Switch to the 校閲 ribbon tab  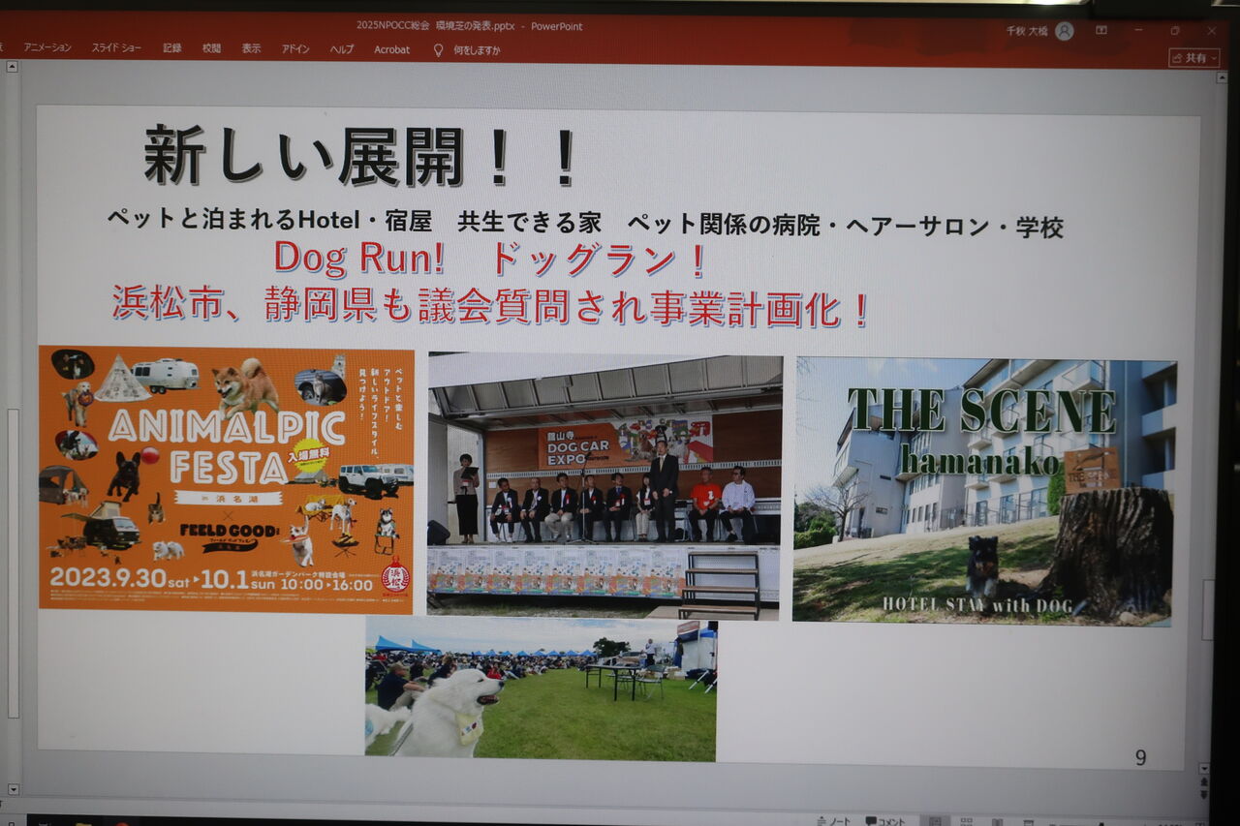point(211,47)
